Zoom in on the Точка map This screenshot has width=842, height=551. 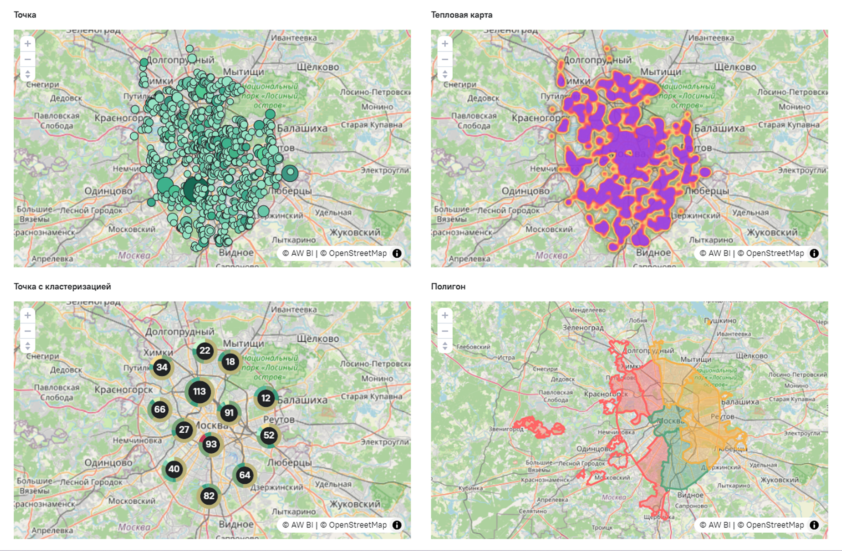point(28,44)
